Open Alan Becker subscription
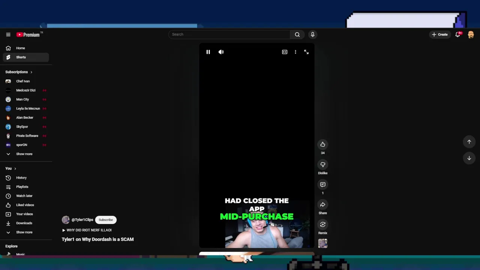The image size is (480, 270). 26,117
